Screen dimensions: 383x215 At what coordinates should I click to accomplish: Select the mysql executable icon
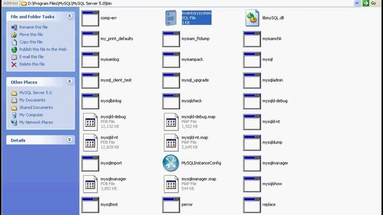[252, 60]
